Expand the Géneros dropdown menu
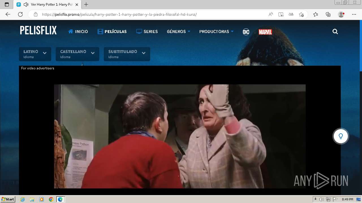The image size is (362, 203). click(x=178, y=32)
